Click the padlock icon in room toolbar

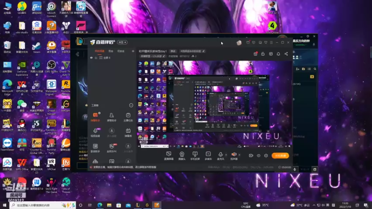pos(263,54)
